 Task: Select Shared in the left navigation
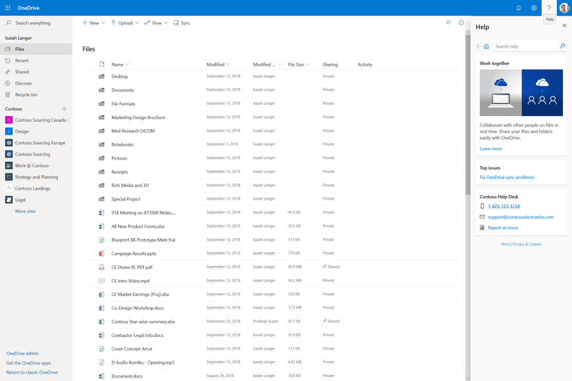click(x=22, y=72)
